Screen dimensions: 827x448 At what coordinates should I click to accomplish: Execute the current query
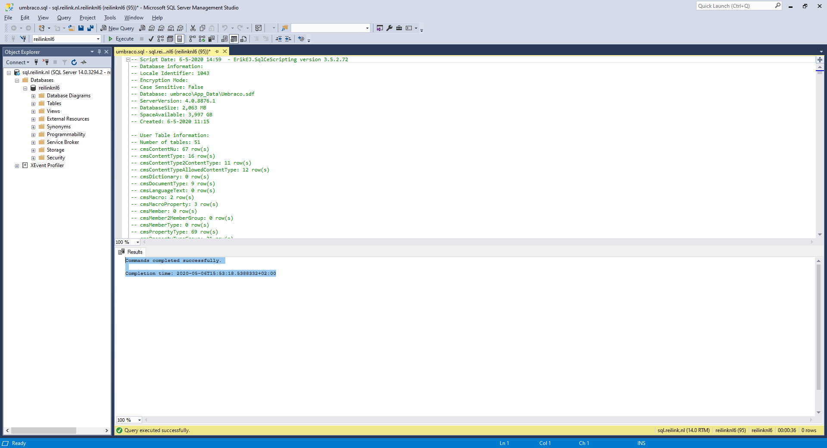(x=121, y=39)
